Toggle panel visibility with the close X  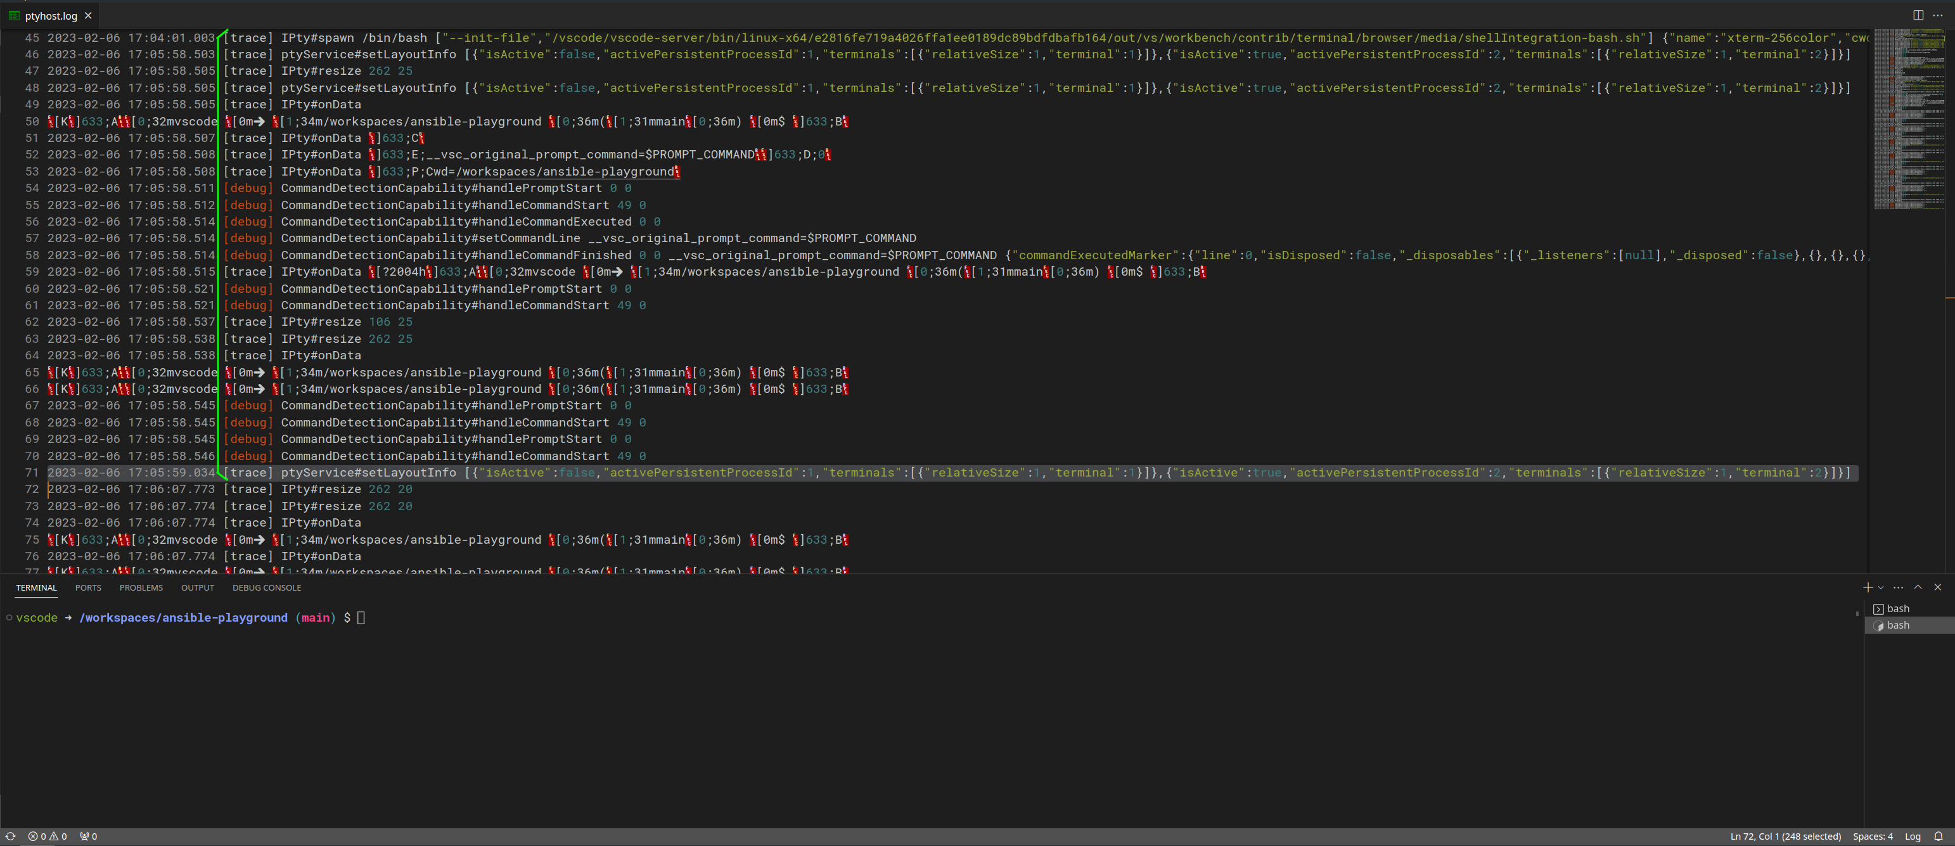point(1937,587)
